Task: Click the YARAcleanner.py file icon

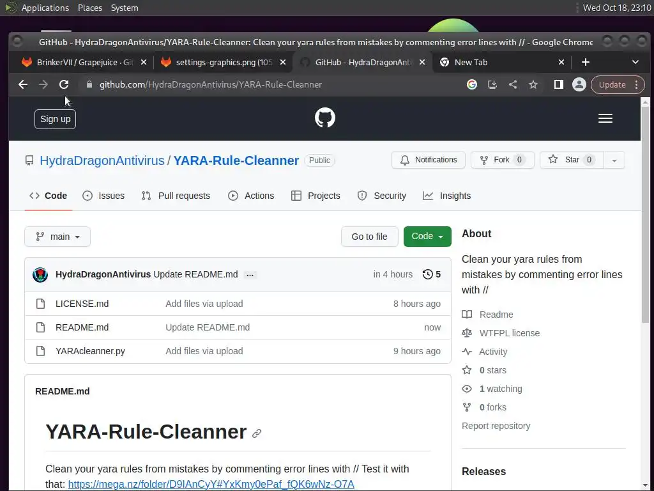Action: click(x=40, y=351)
